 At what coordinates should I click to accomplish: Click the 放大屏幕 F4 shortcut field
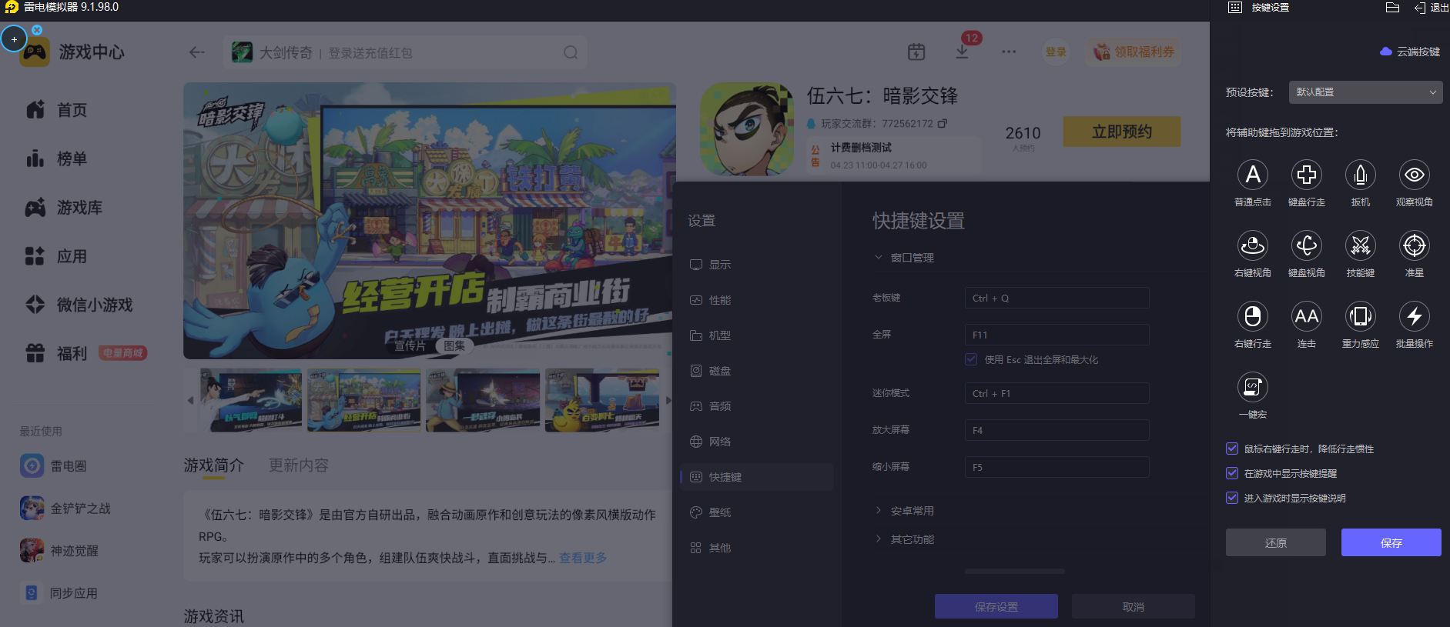coord(1057,430)
